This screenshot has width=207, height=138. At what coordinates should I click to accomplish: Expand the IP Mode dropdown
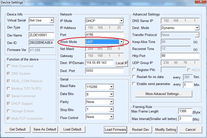click(x=121, y=21)
